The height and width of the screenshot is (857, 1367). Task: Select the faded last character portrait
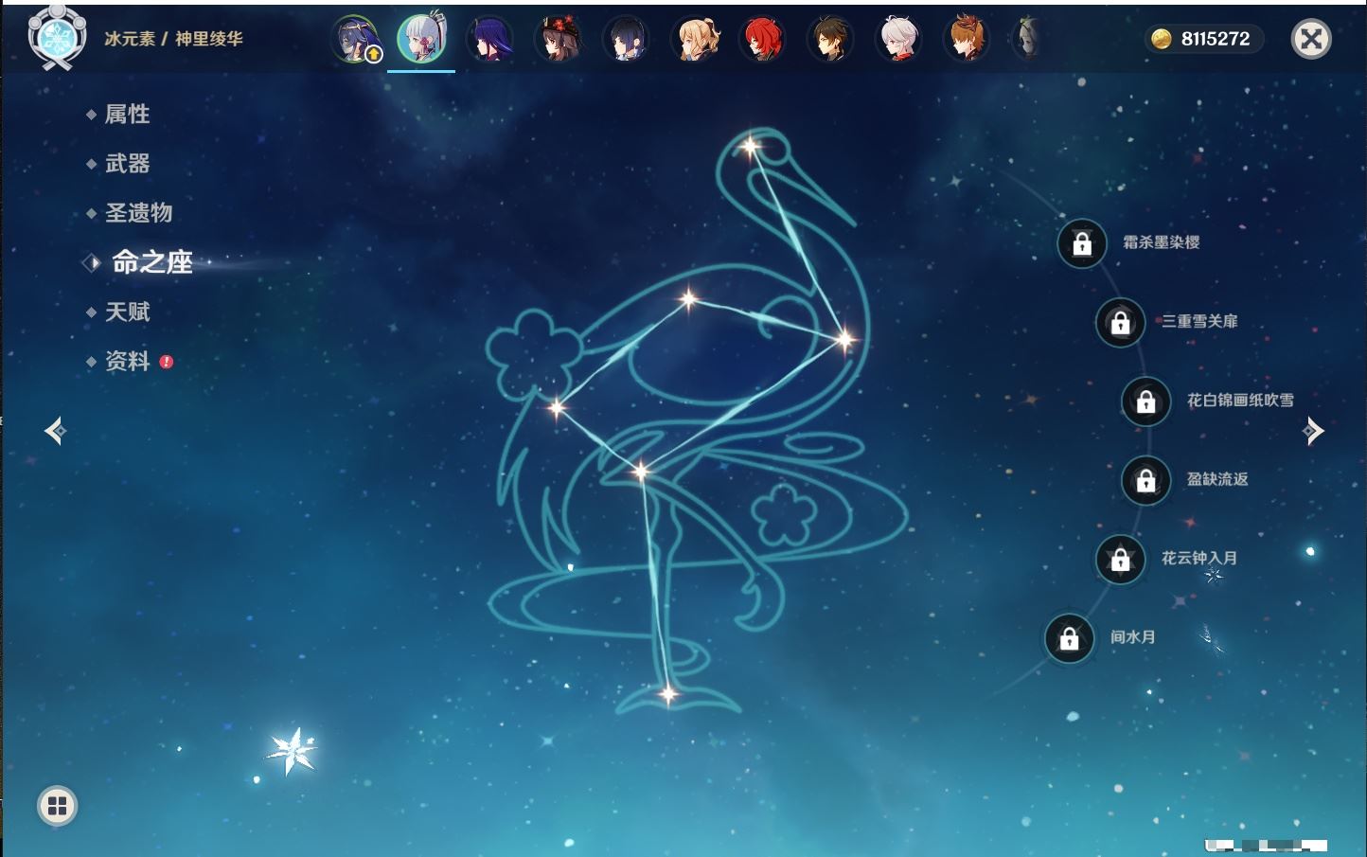click(x=1028, y=40)
